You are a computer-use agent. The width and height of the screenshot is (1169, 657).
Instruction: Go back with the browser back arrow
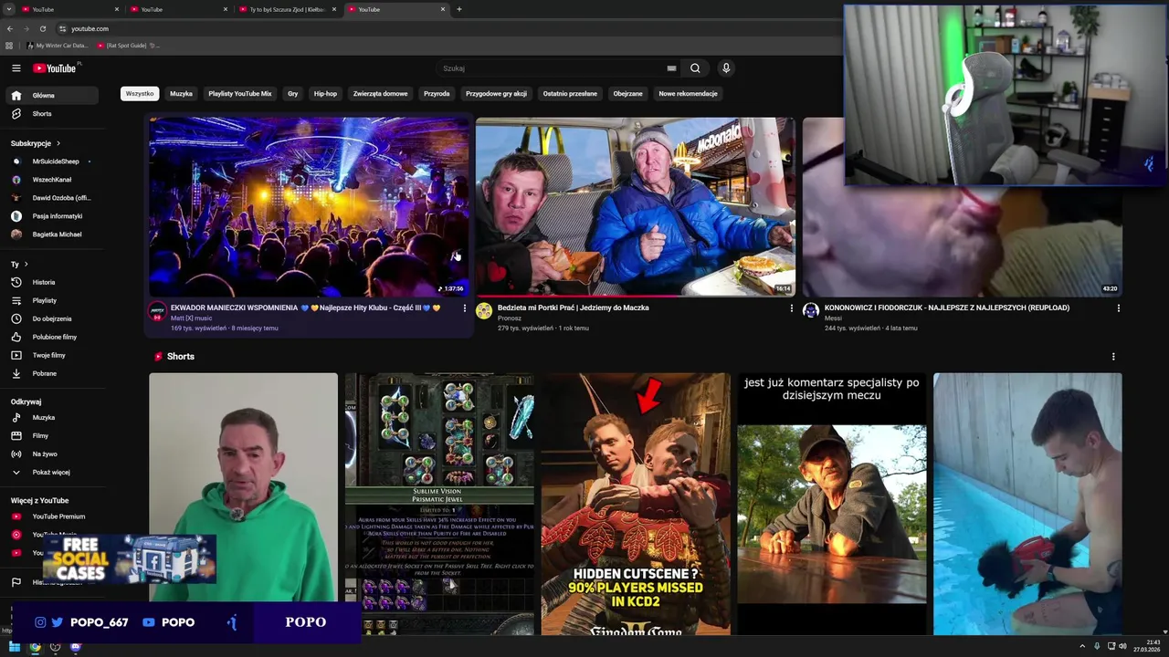pyautogui.click(x=10, y=28)
